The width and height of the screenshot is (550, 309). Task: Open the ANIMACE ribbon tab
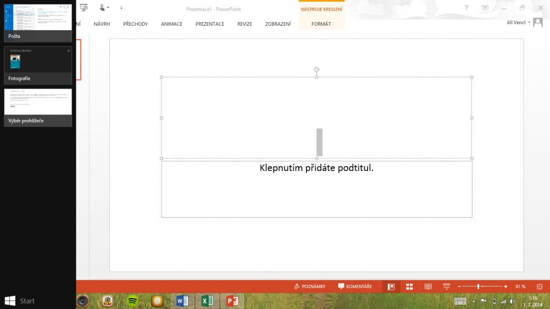(x=172, y=24)
